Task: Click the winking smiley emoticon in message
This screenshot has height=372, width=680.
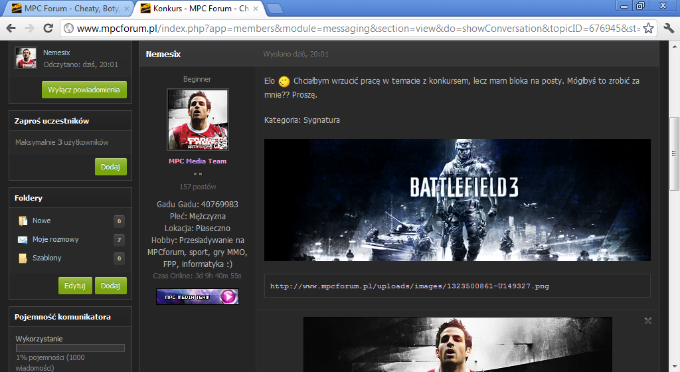Action: click(284, 81)
